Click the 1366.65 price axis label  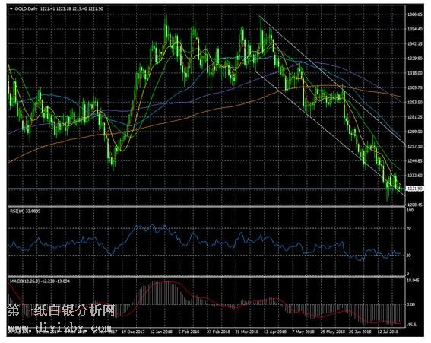click(x=414, y=14)
